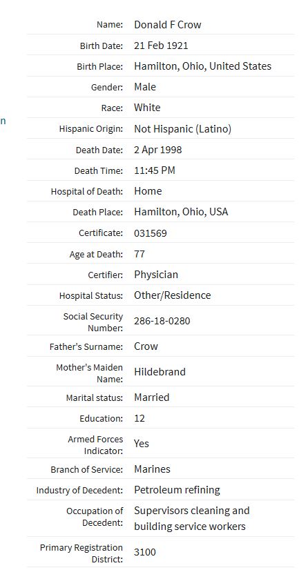The image size is (299, 570).
Task: Click the birth place Hamilton, Ohio, United States
Action: pos(202,66)
